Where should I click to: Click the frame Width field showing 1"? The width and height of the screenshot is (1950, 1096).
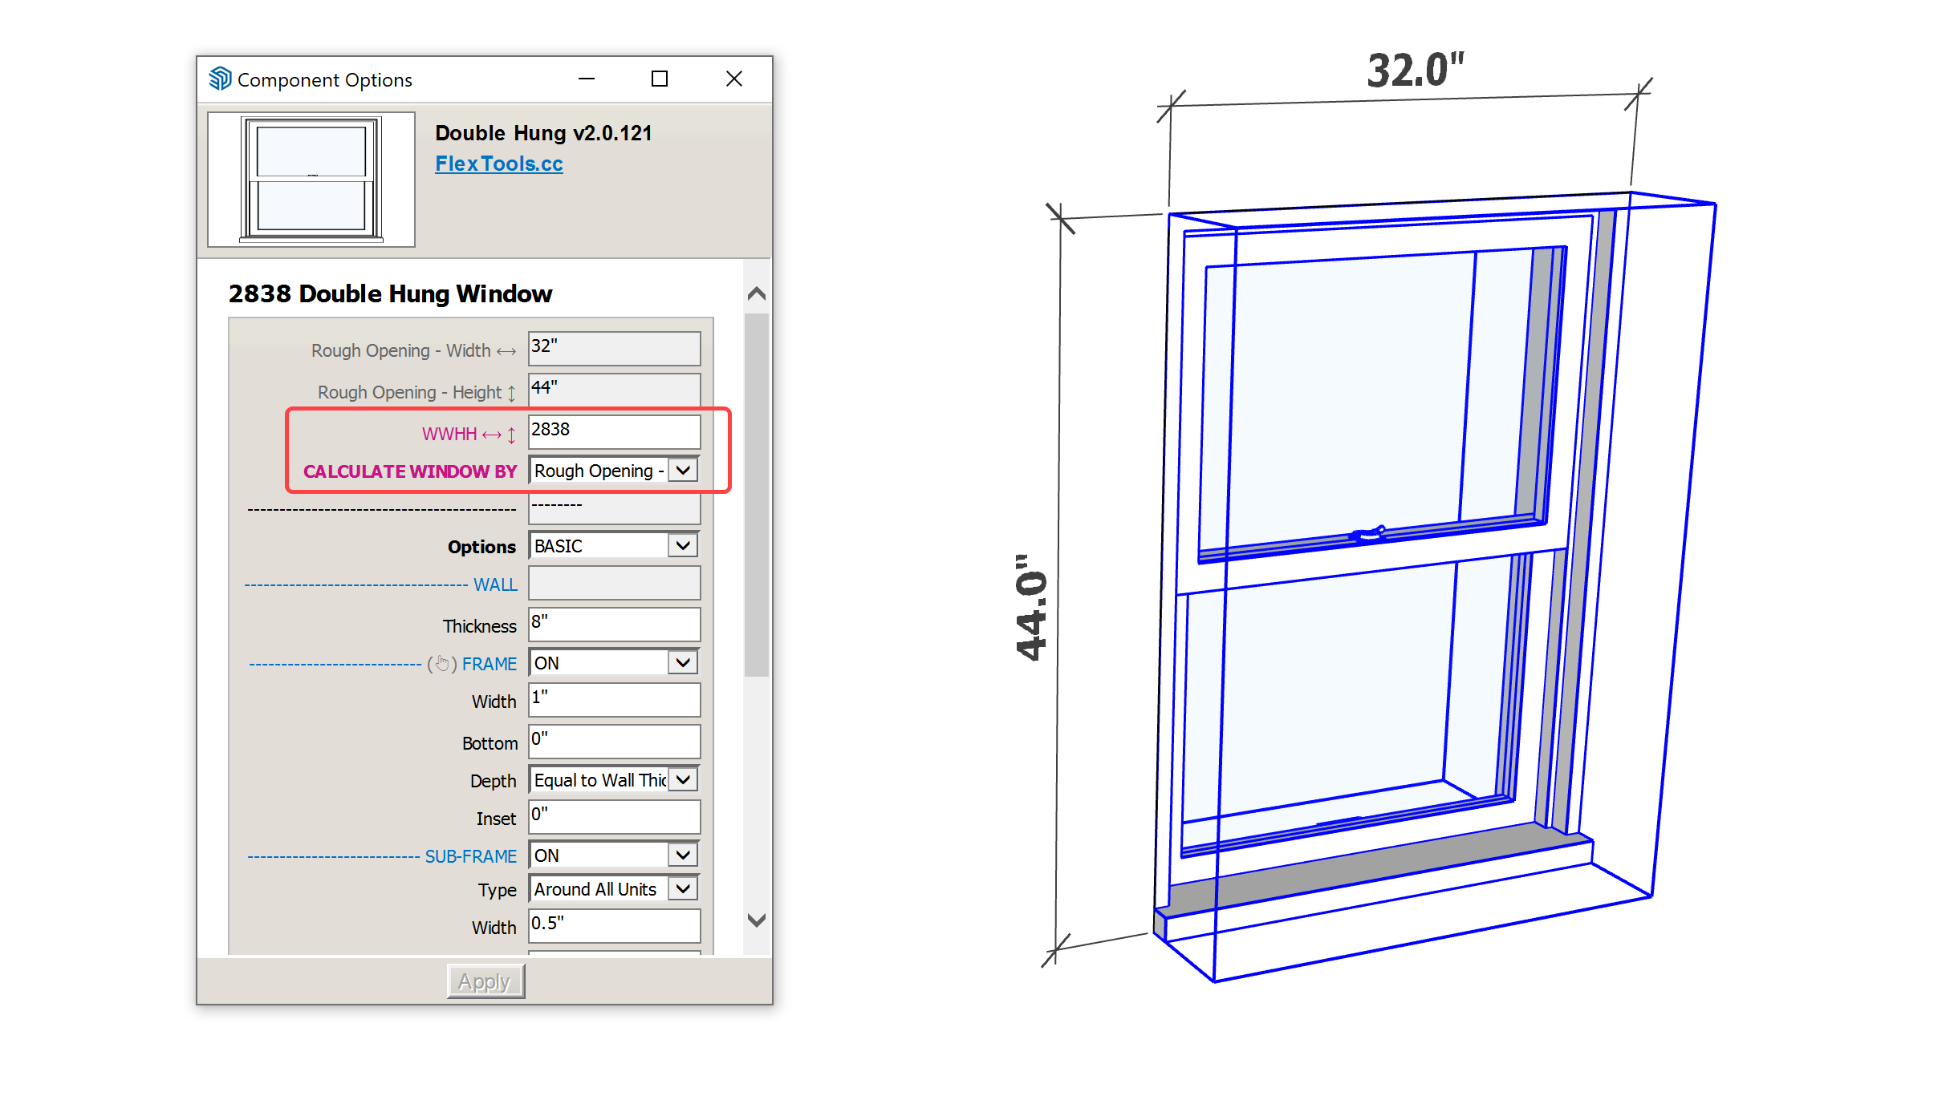coord(614,699)
